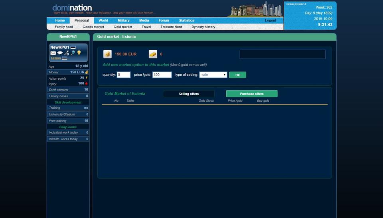
Task: Click the Logout link
Action: 270,20
